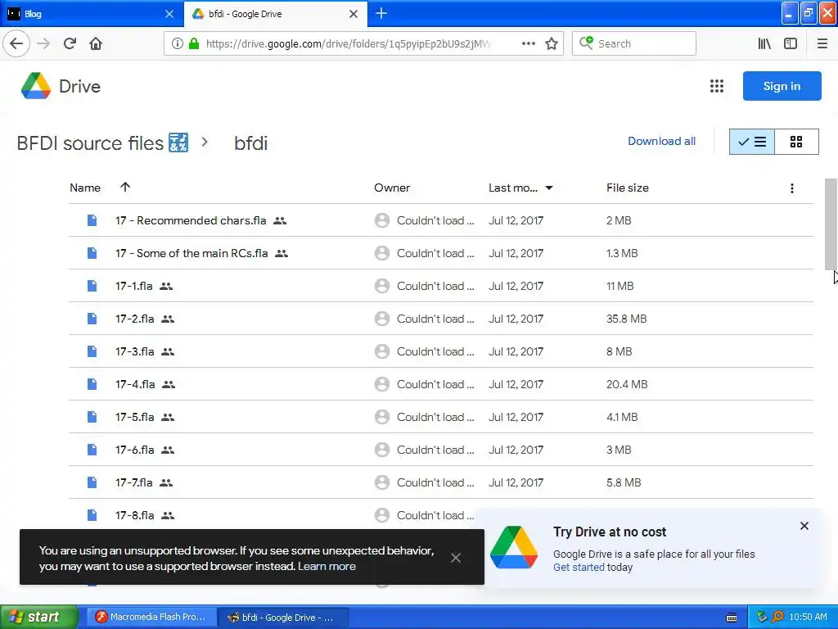Click the browser Search box
The image size is (838, 629).
(x=634, y=43)
